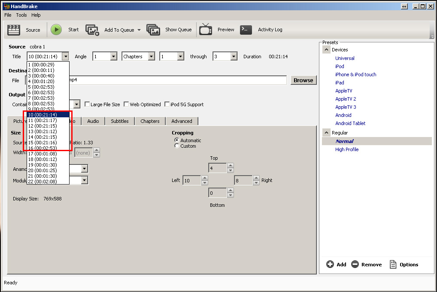
Task: Select title 12 (00:21:15) from list
Action: tap(48, 126)
